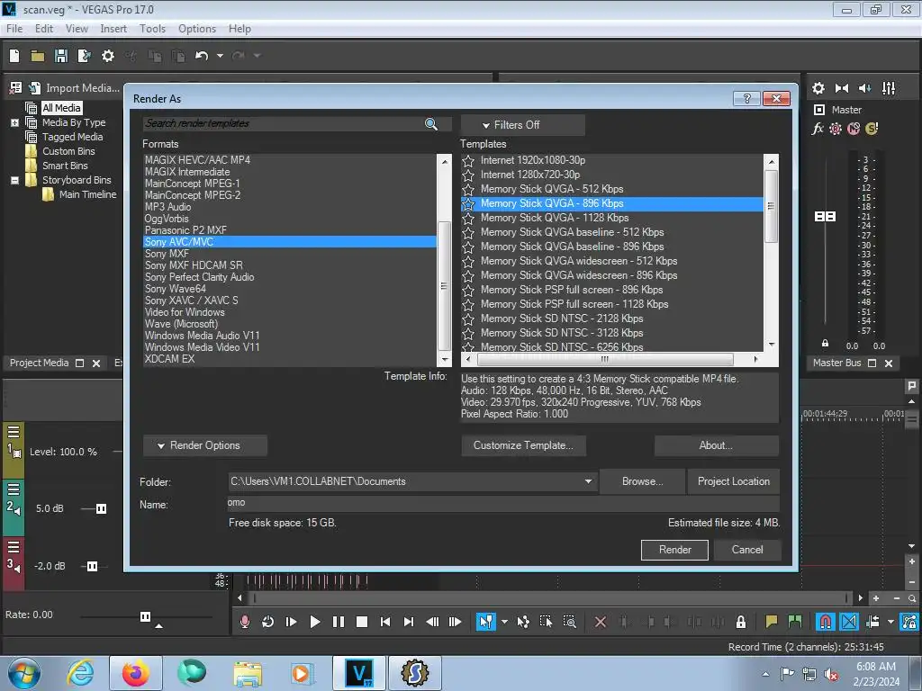Open the Undo history dropdown arrow
922x691 pixels.
click(x=220, y=56)
